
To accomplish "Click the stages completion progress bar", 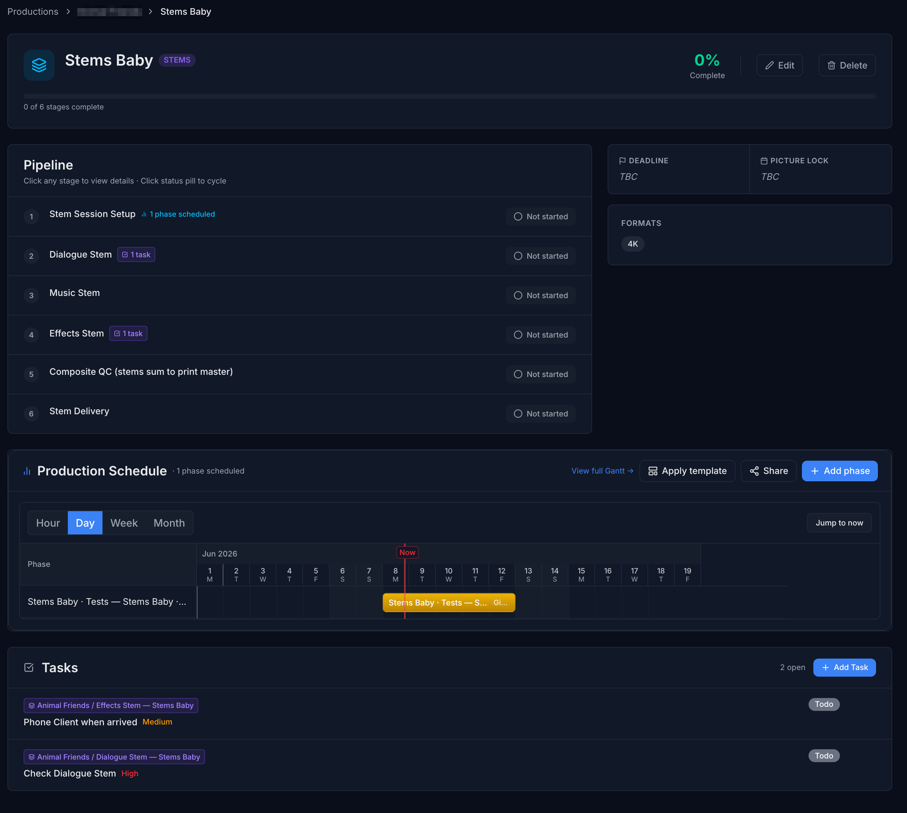I will [449, 96].
